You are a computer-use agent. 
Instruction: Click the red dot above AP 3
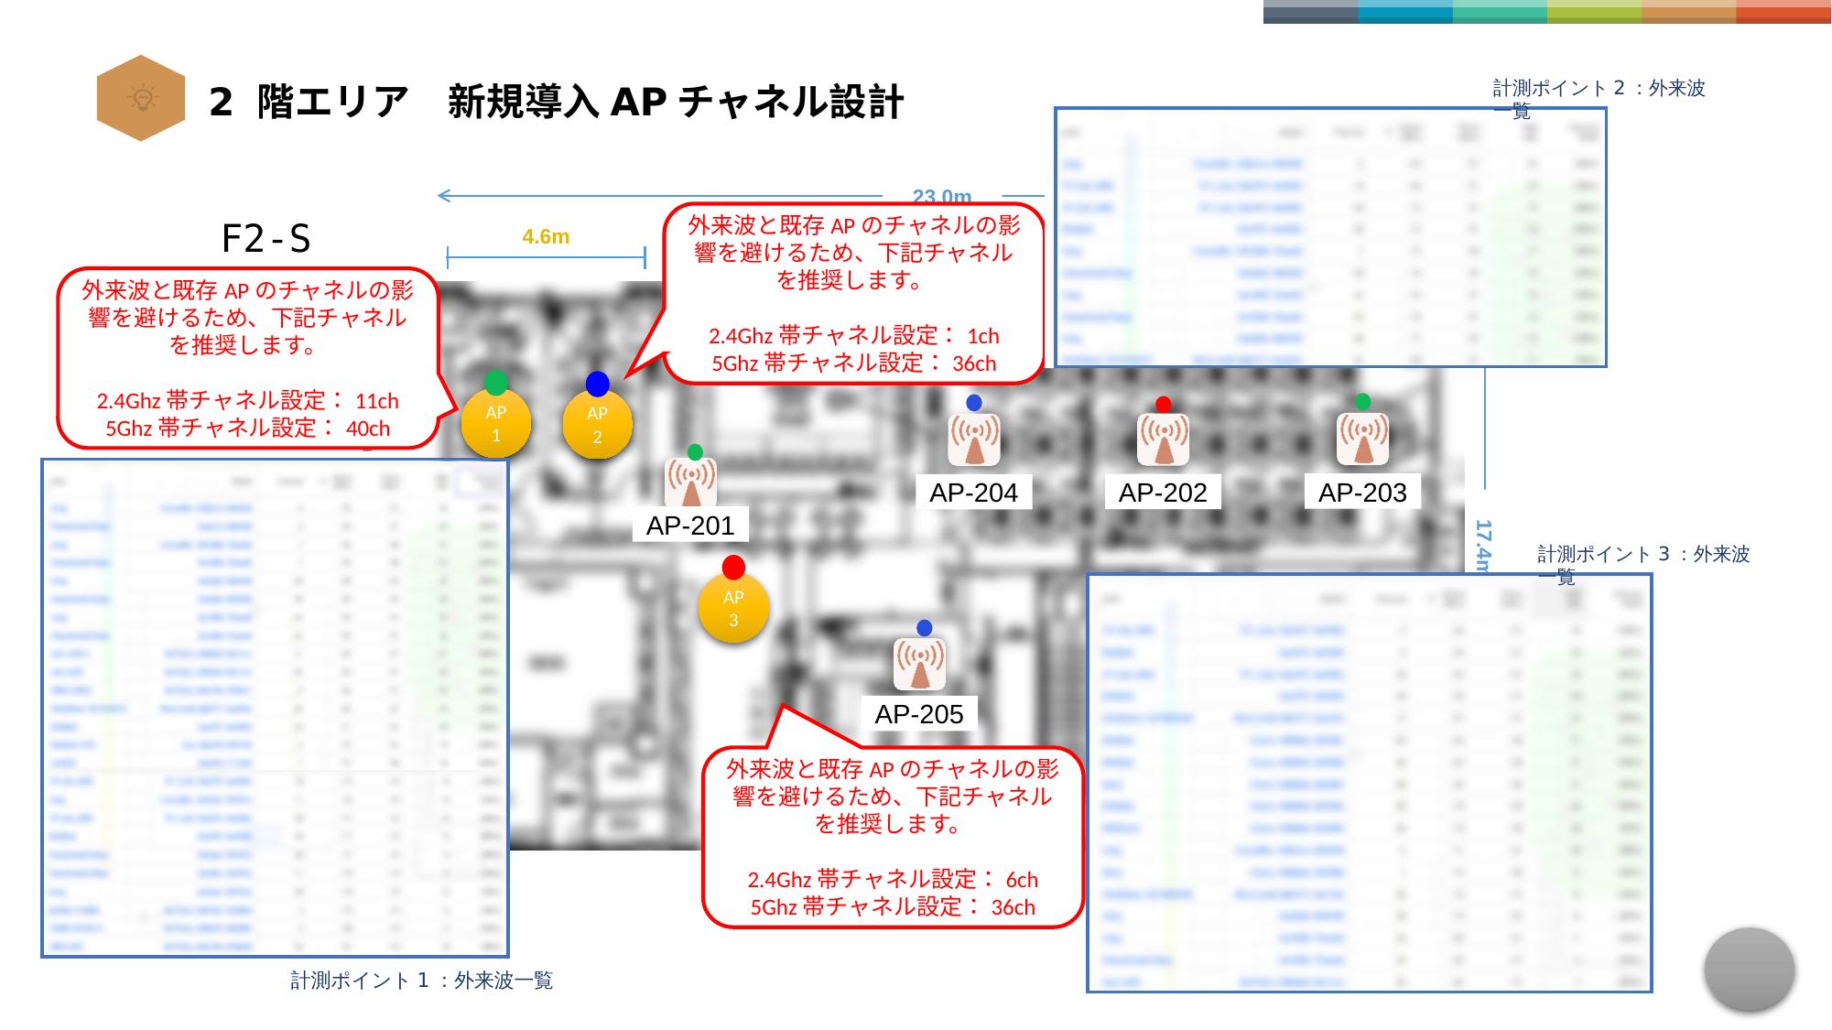733,568
